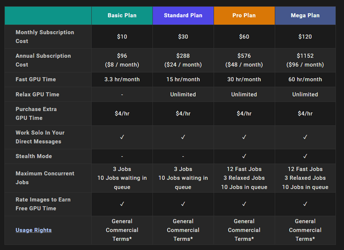Screen dimensions: 344x250
Task: Click the Mega Plan checkmark for Work Solo
Action: coord(305,137)
